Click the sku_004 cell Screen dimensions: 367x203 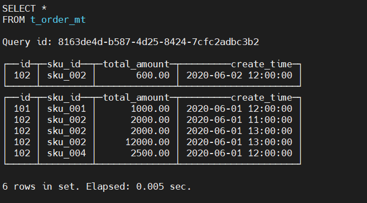66,154
